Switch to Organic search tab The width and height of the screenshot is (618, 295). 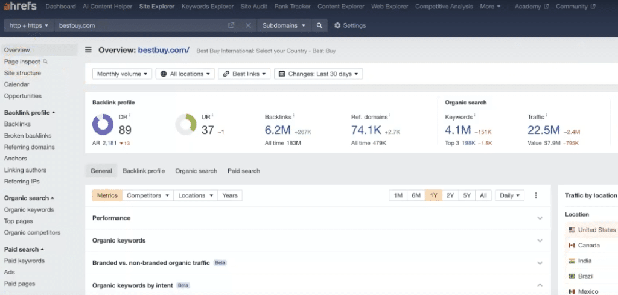(x=196, y=171)
